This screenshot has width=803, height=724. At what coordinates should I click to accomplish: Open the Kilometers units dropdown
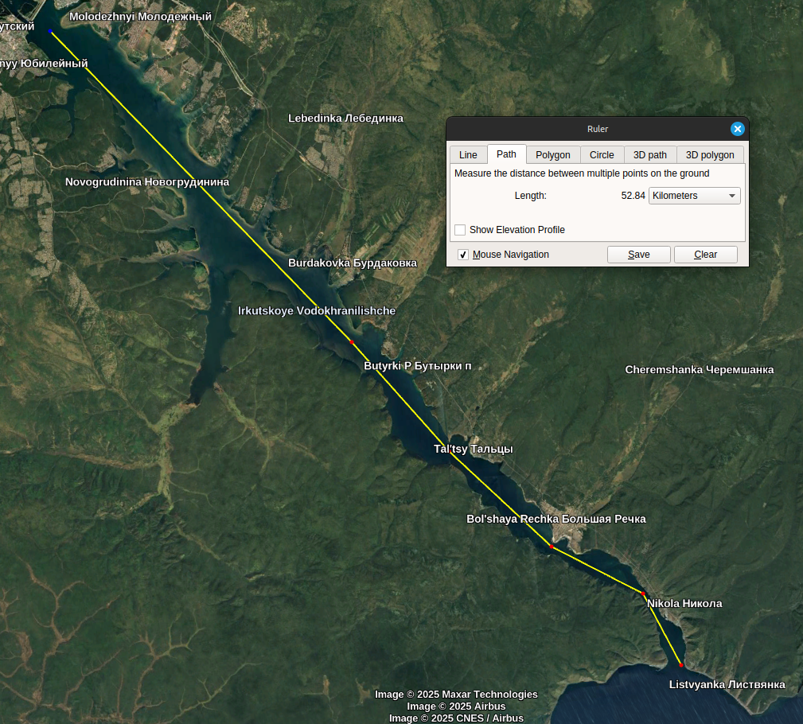694,196
